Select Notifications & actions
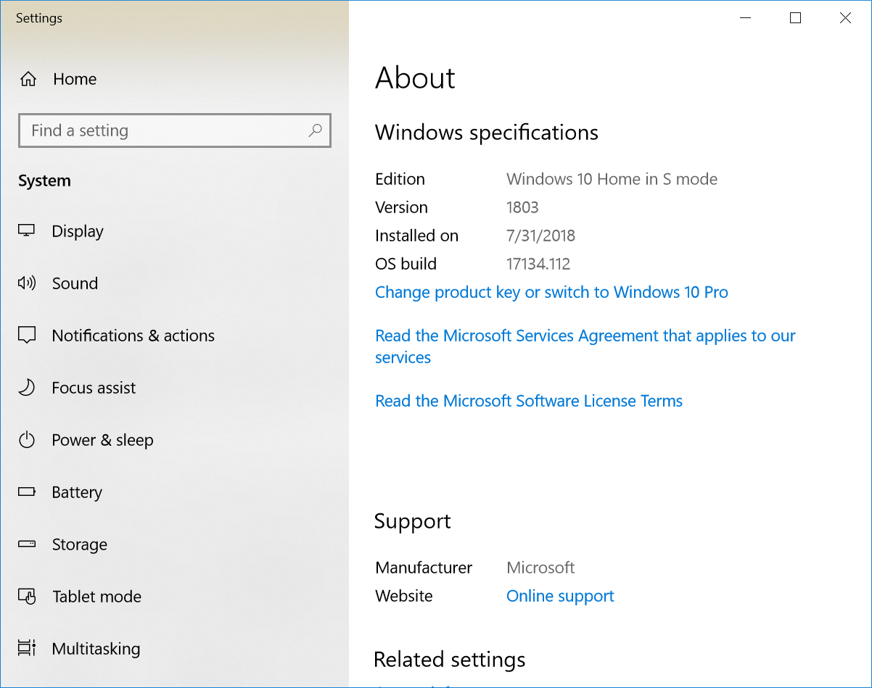This screenshot has height=688, width=872. (133, 336)
